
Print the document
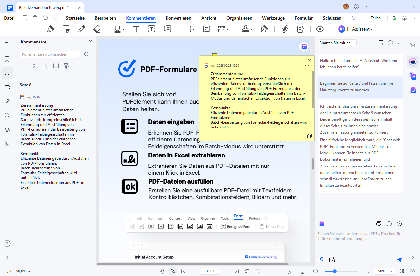35,18
